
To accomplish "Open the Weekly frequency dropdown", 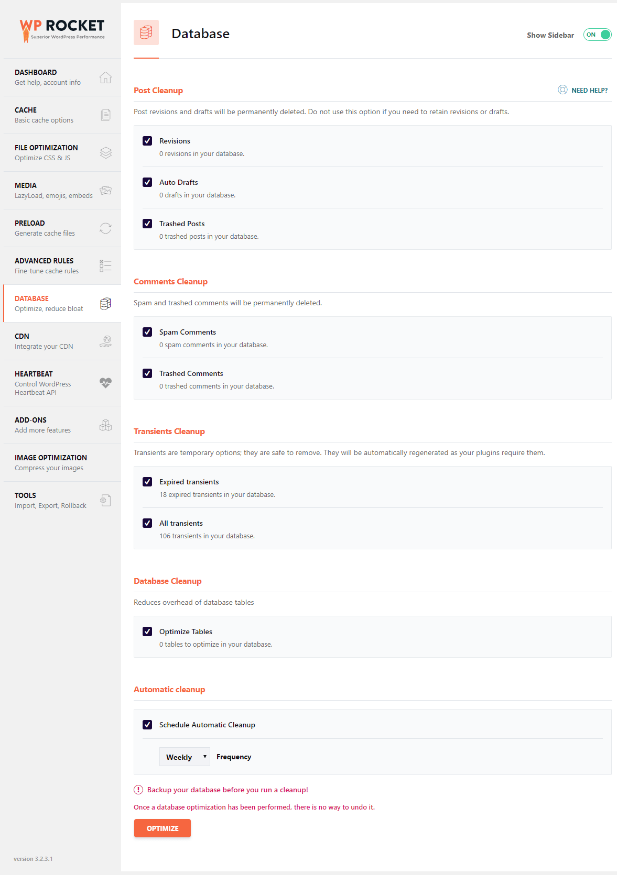I will pyautogui.click(x=185, y=757).
